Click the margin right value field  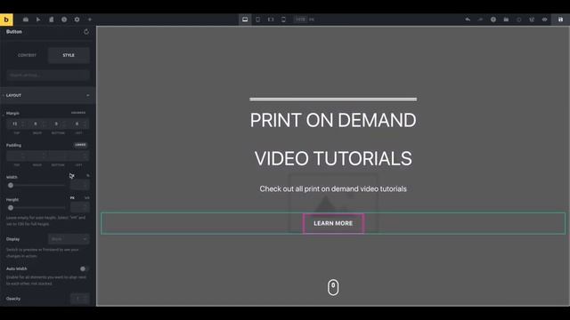(37, 124)
